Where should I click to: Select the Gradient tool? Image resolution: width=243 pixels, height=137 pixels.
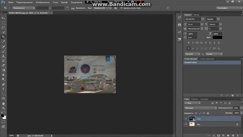pyautogui.click(x=3, y=70)
